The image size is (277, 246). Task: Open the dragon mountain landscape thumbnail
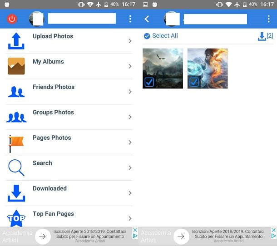click(x=163, y=69)
